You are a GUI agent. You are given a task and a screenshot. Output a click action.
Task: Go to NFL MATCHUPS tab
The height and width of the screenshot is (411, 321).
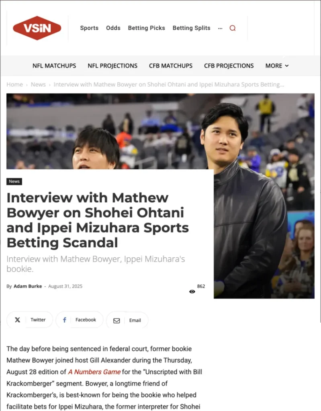(x=54, y=66)
